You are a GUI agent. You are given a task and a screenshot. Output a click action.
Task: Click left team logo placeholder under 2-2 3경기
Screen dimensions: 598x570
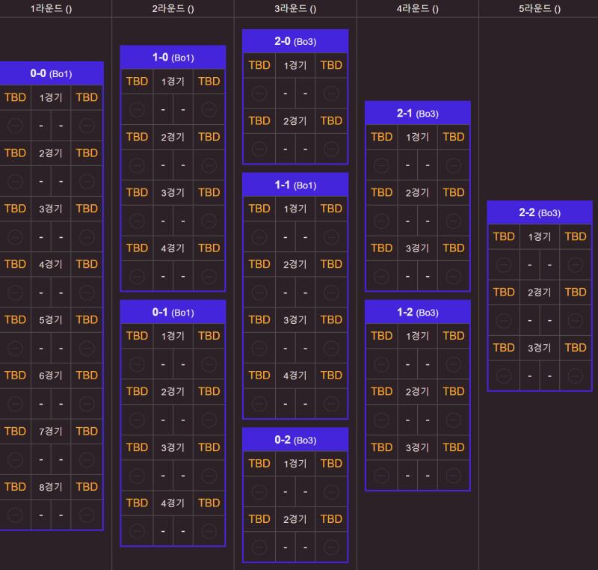504,376
